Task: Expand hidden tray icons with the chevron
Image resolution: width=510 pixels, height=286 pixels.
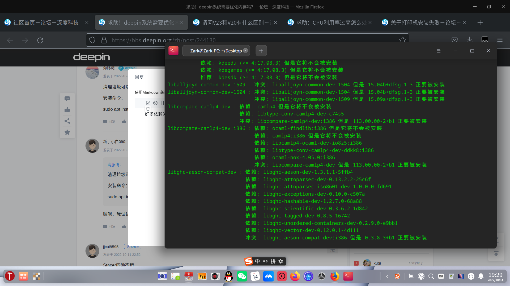Action: coord(387,276)
